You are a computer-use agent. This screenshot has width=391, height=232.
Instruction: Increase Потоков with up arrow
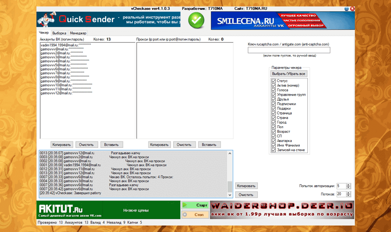tap(349, 193)
